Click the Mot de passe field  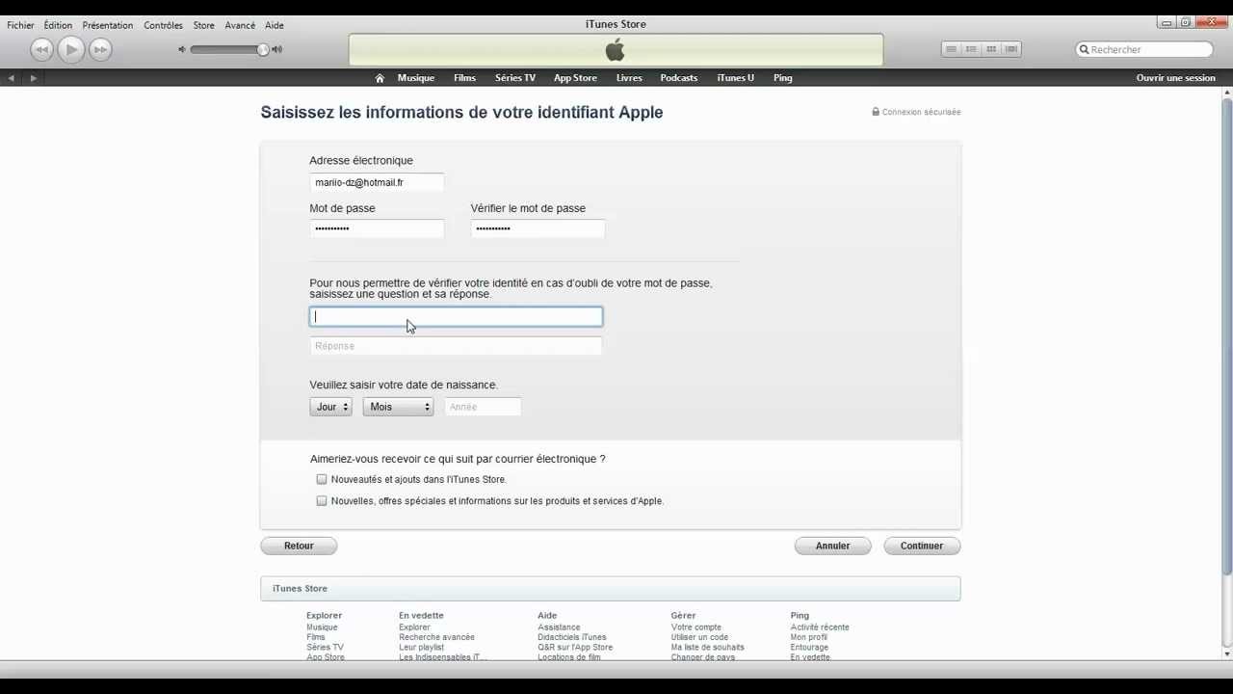(x=377, y=228)
